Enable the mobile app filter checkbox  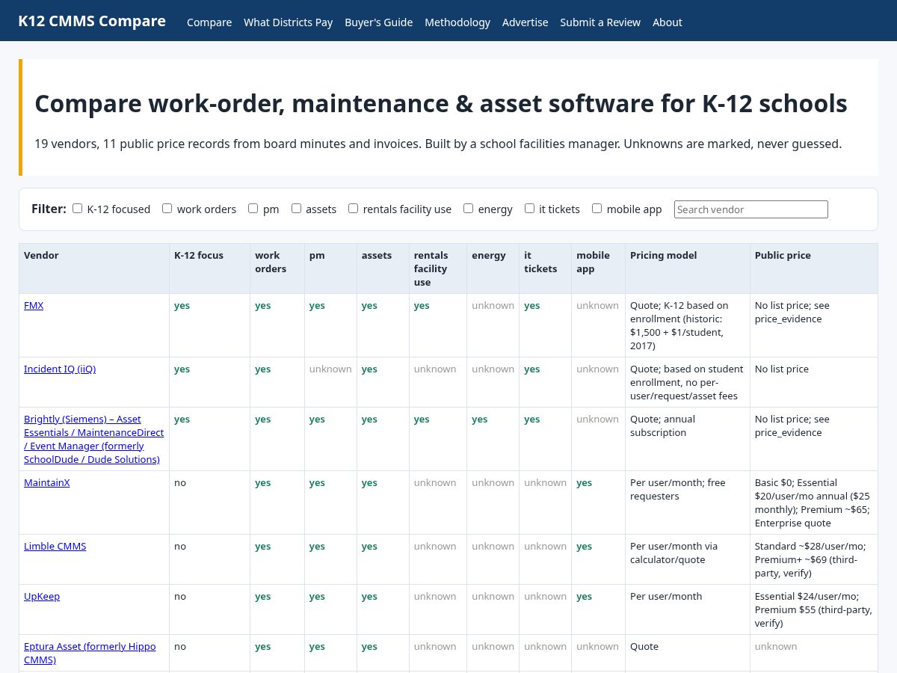597,209
